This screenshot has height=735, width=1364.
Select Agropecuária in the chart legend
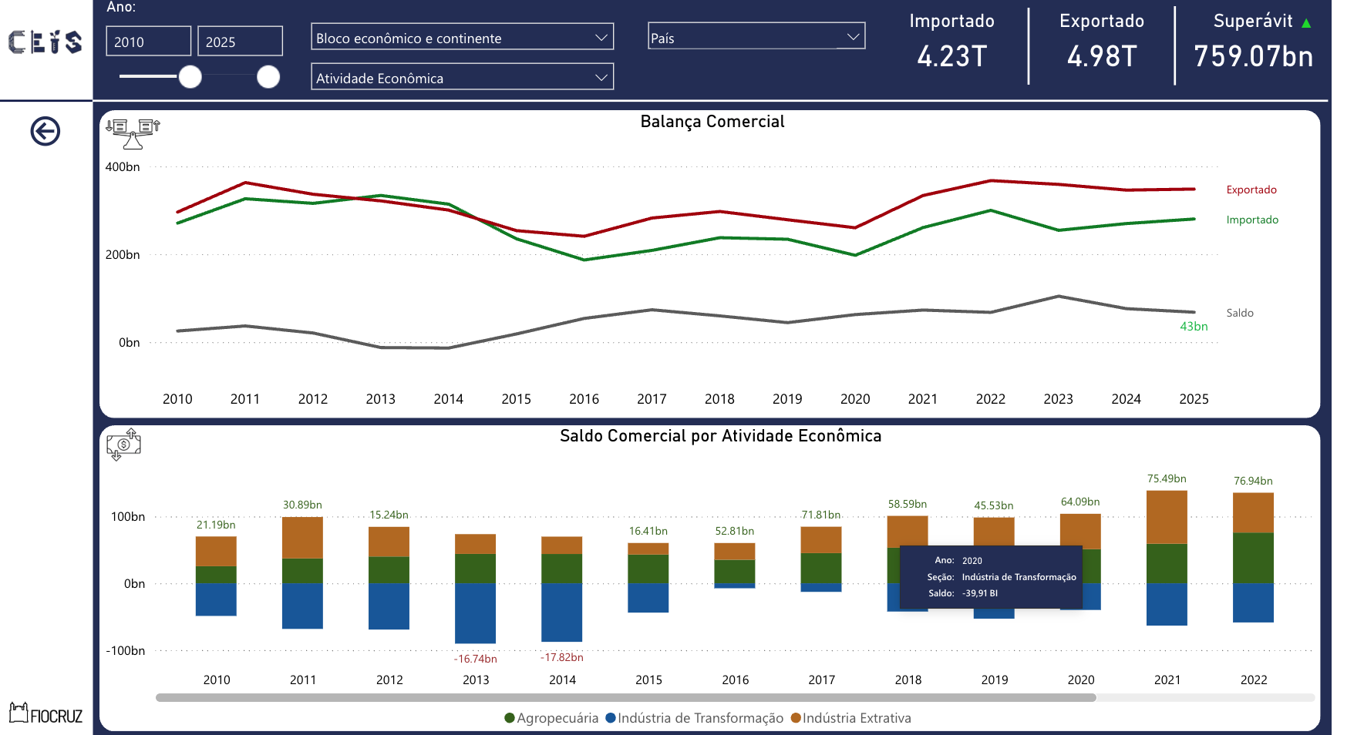click(551, 718)
